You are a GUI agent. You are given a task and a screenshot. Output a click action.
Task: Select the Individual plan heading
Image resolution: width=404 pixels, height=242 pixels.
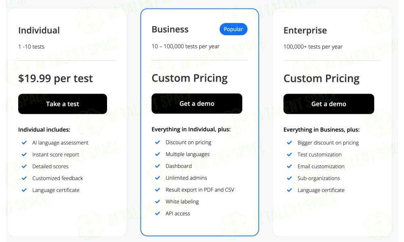pyautogui.click(x=39, y=30)
